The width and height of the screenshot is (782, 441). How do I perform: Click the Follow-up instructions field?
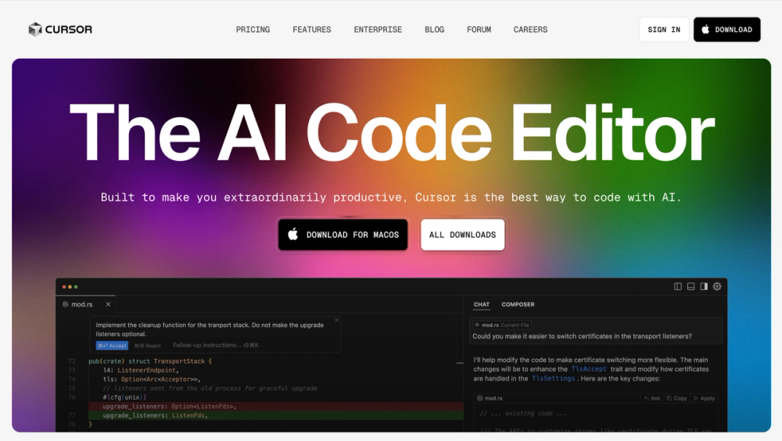(x=216, y=346)
